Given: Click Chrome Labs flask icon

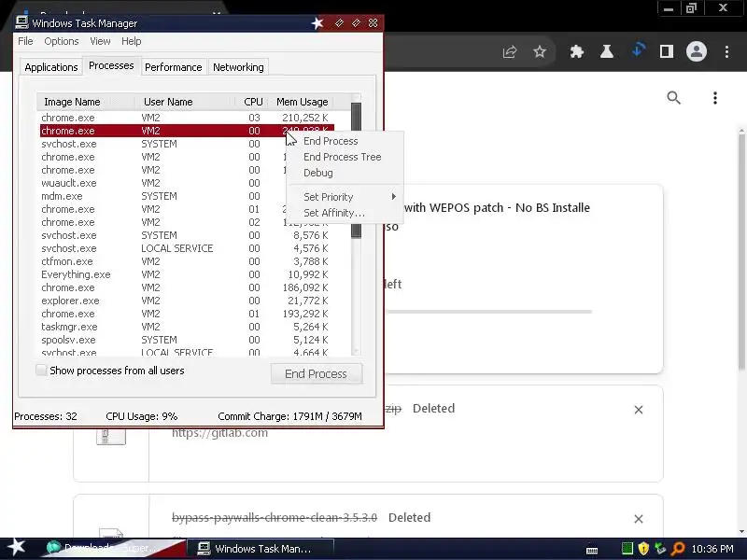Looking at the screenshot, I should click(x=606, y=51).
